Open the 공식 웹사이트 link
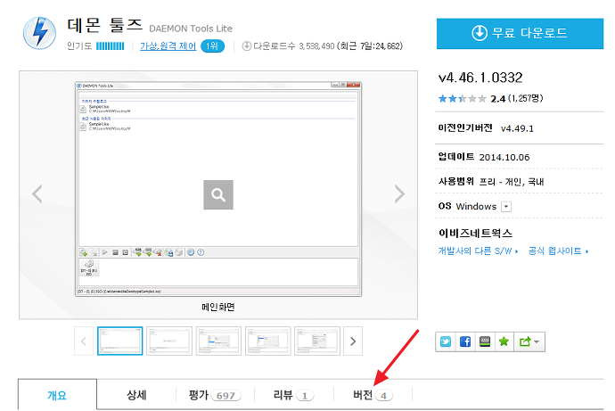This screenshot has width=615, height=411. [x=558, y=251]
